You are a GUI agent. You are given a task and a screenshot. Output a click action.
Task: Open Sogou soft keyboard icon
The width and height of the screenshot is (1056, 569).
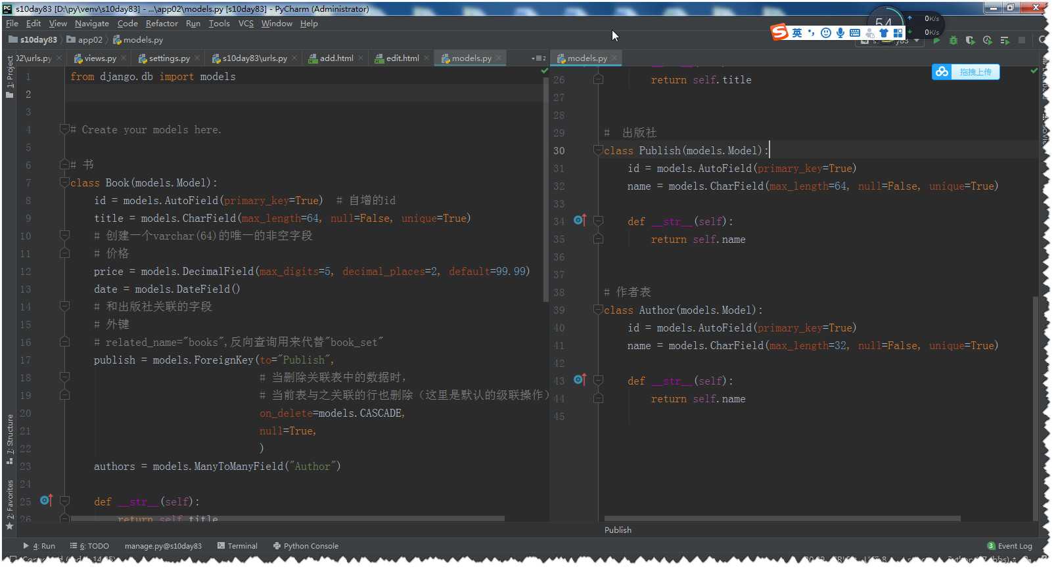[855, 33]
